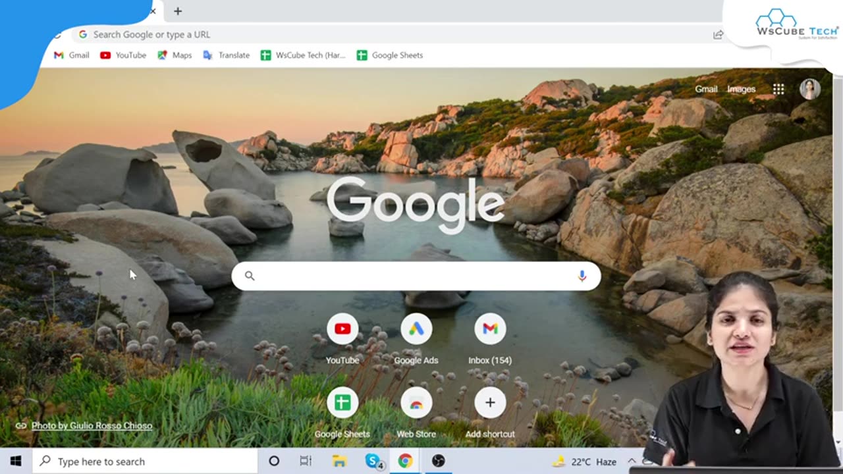843x474 pixels.
Task: Open the Google account profile avatar
Action: tap(810, 89)
